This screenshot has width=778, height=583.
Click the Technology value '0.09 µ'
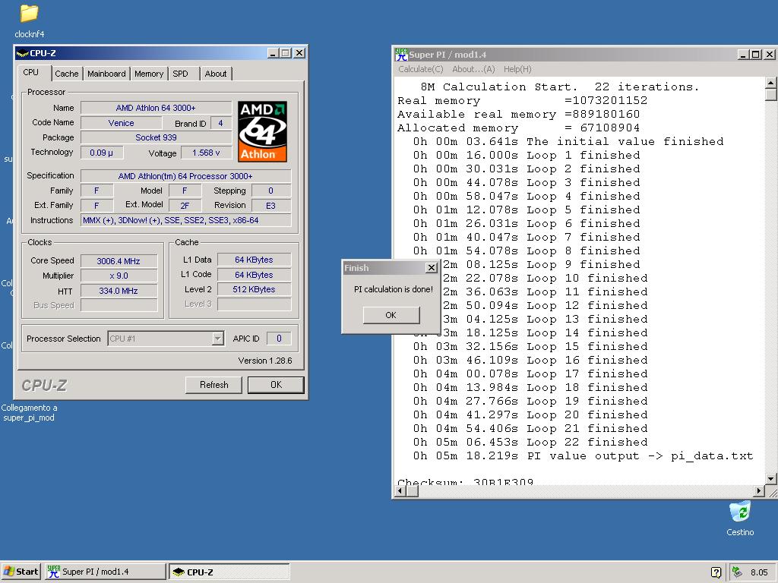pos(101,153)
